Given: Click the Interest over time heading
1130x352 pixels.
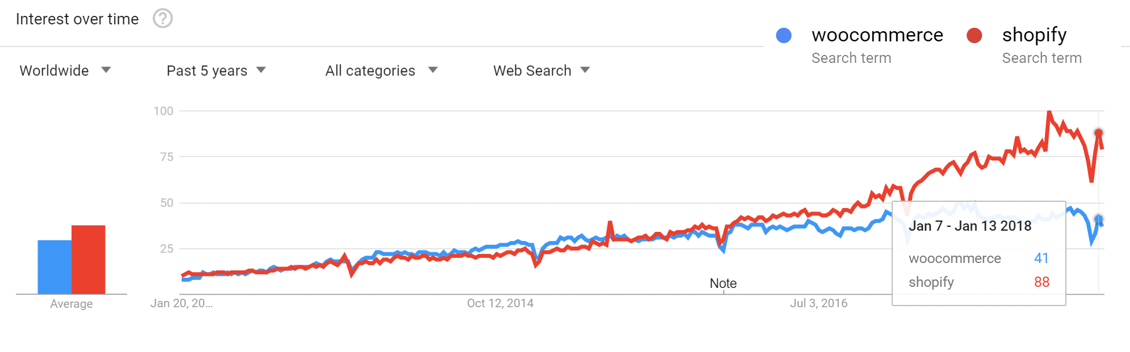Looking at the screenshot, I should [x=77, y=19].
